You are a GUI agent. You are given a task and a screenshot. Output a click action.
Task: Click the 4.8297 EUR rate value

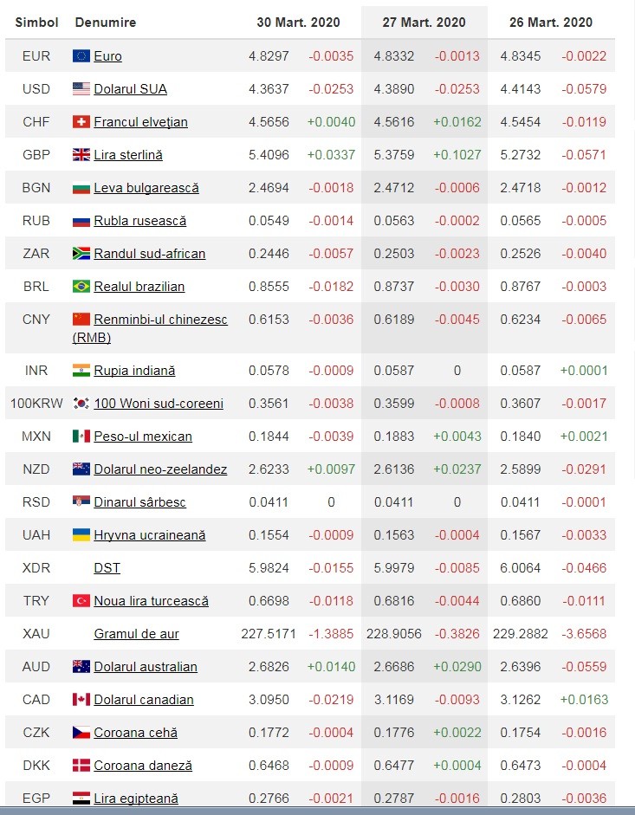269,56
